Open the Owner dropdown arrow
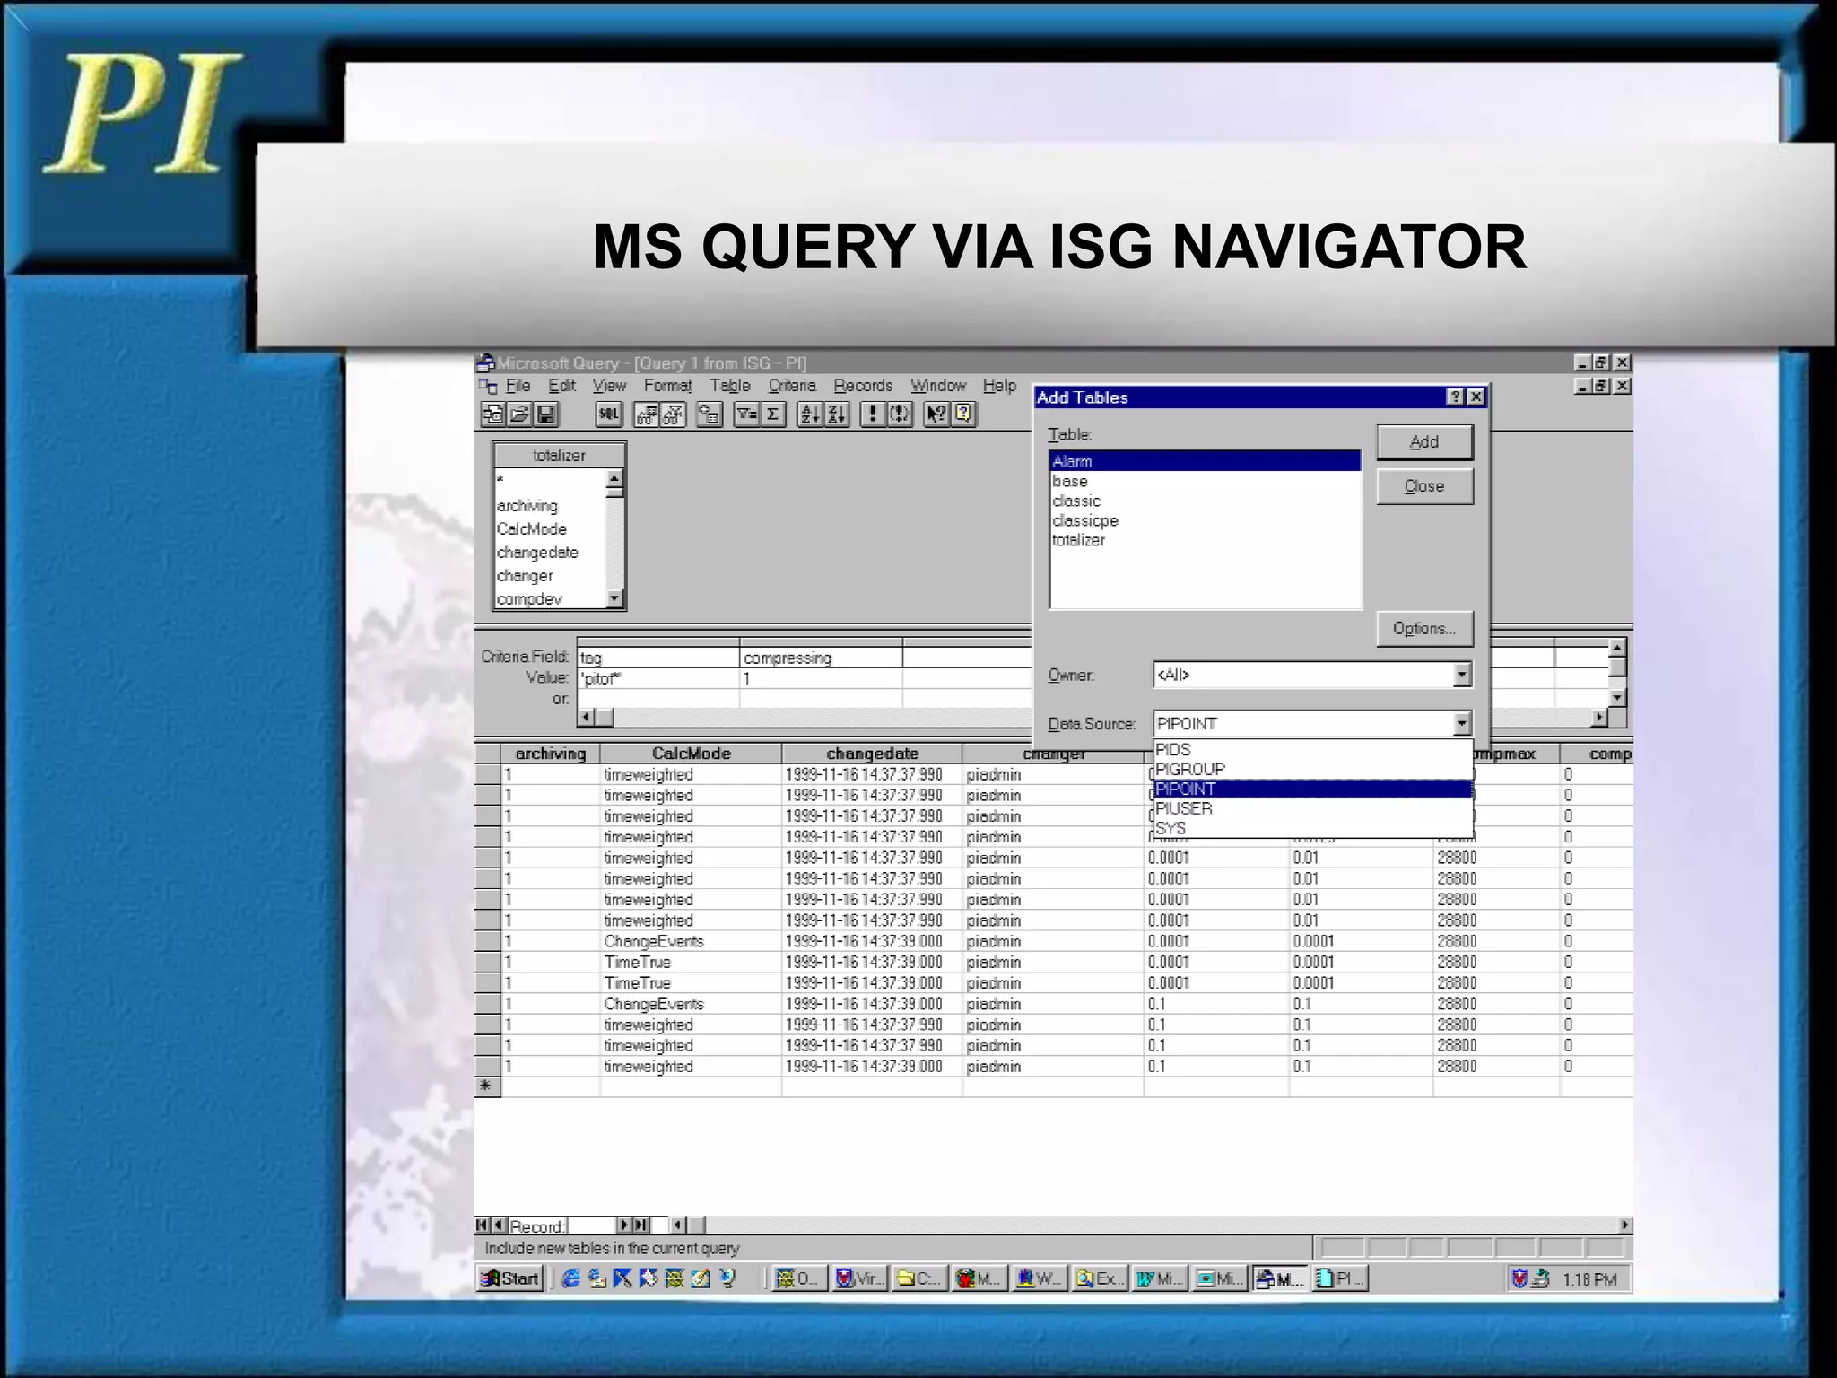This screenshot has width=1837, height=1378. (1462, 675)
